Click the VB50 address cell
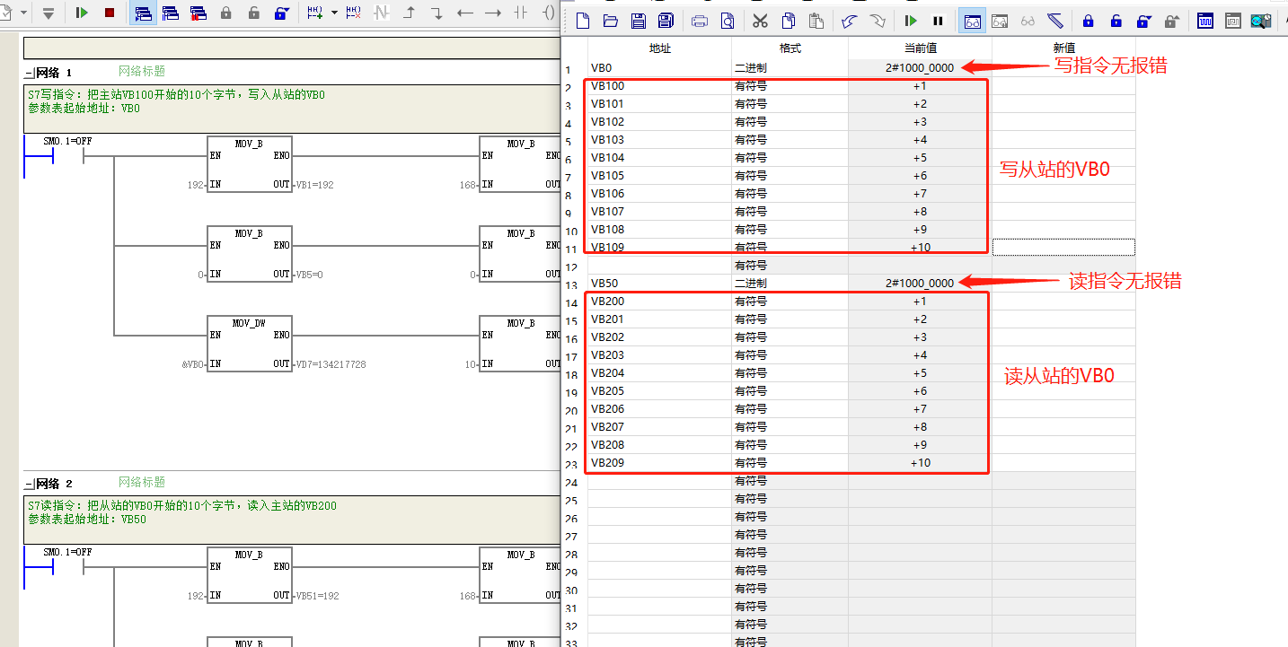Viewport: 1288px width, 647px height. click(659, 283)
